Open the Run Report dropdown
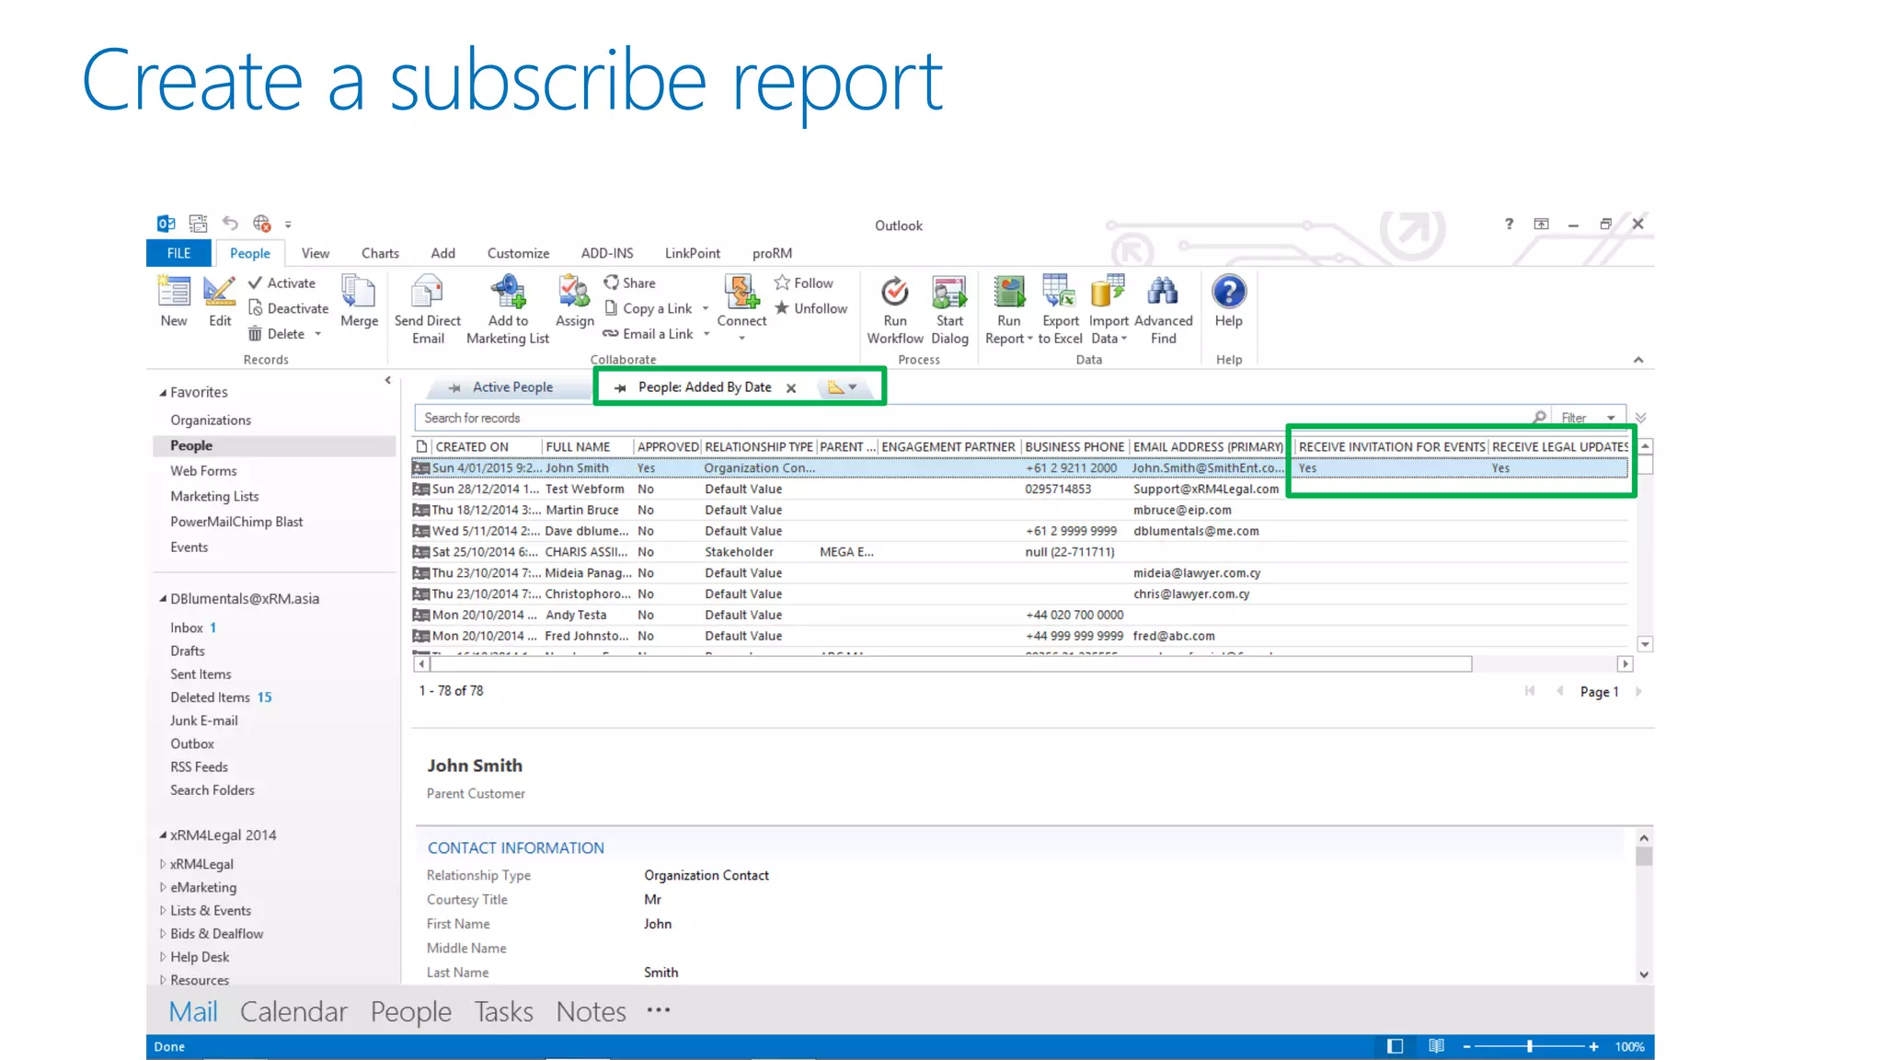This screenshot has width=1884, height=1060. click(x=1029, y=339)
